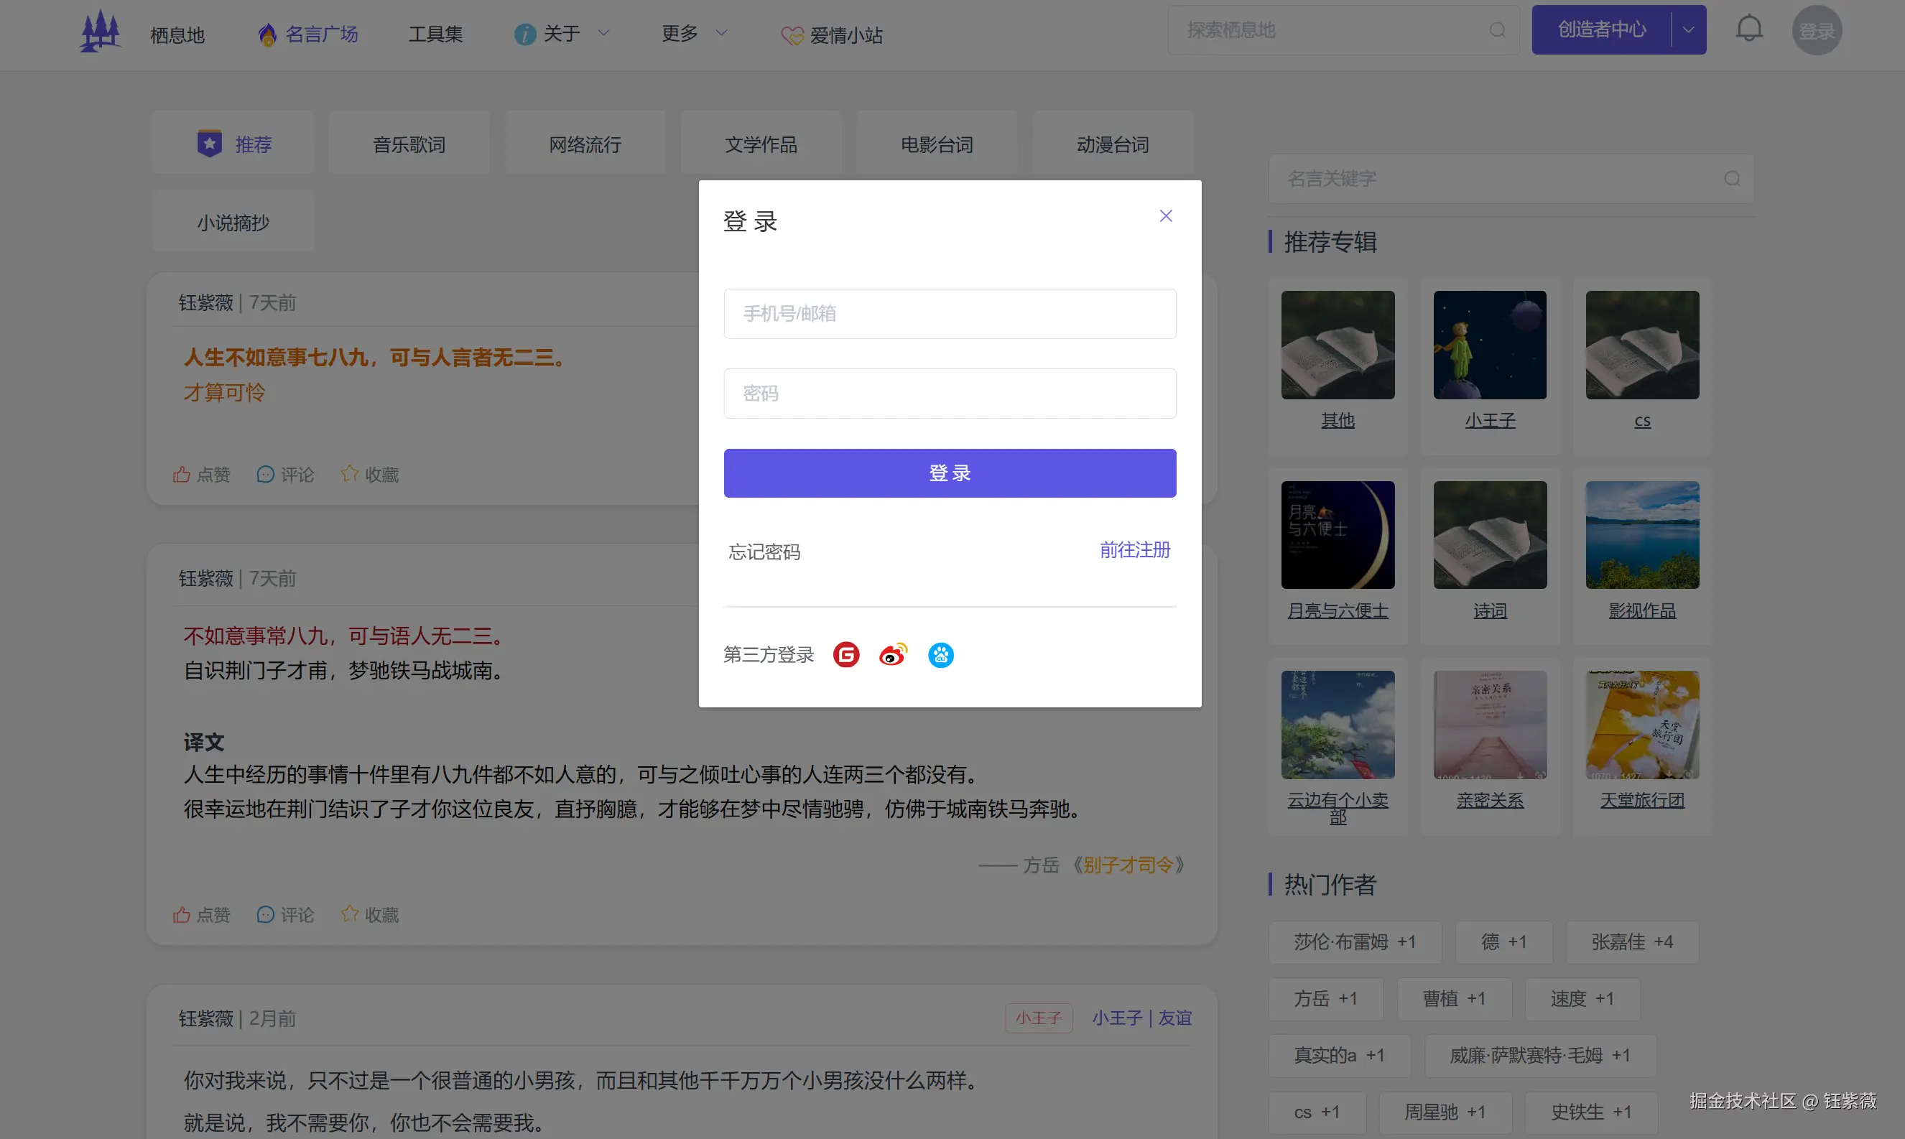Focus the 手机号/邮箱 input field
The height and width of the screenshot is (1139, 1905).
pos(950,313)
